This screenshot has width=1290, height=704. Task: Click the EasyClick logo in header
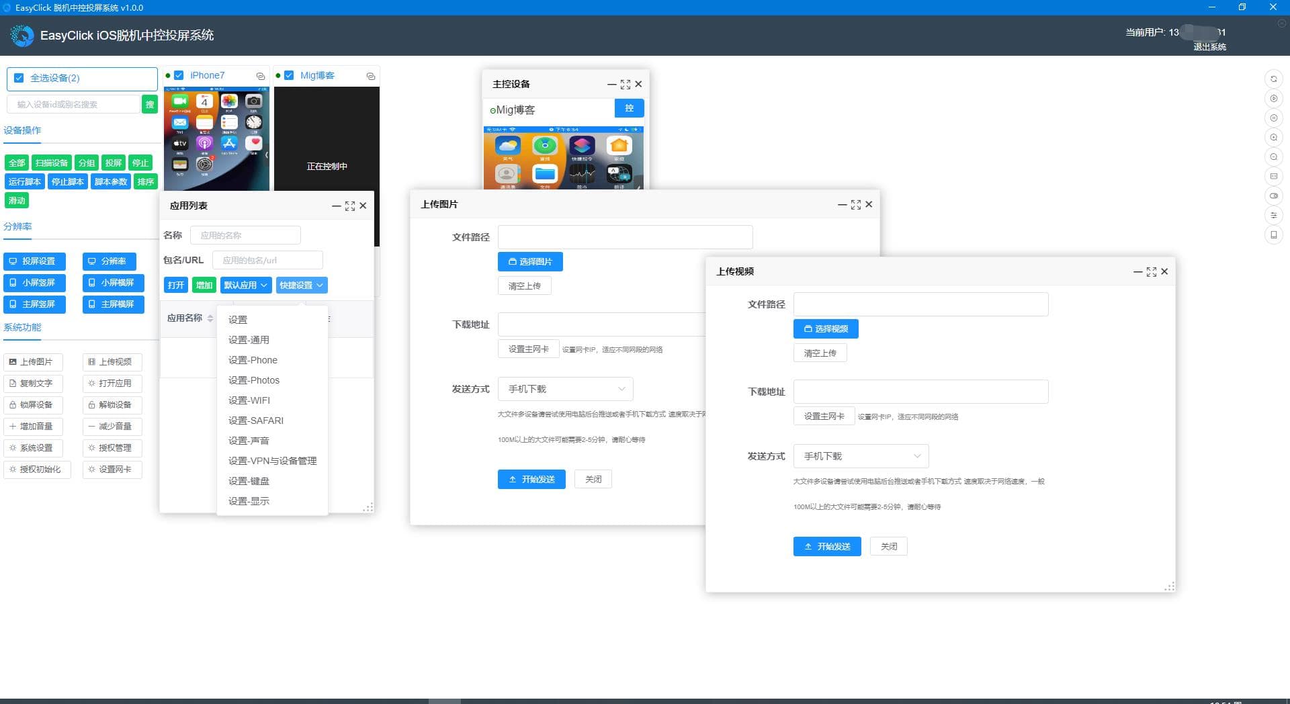[x=22, y=36]
